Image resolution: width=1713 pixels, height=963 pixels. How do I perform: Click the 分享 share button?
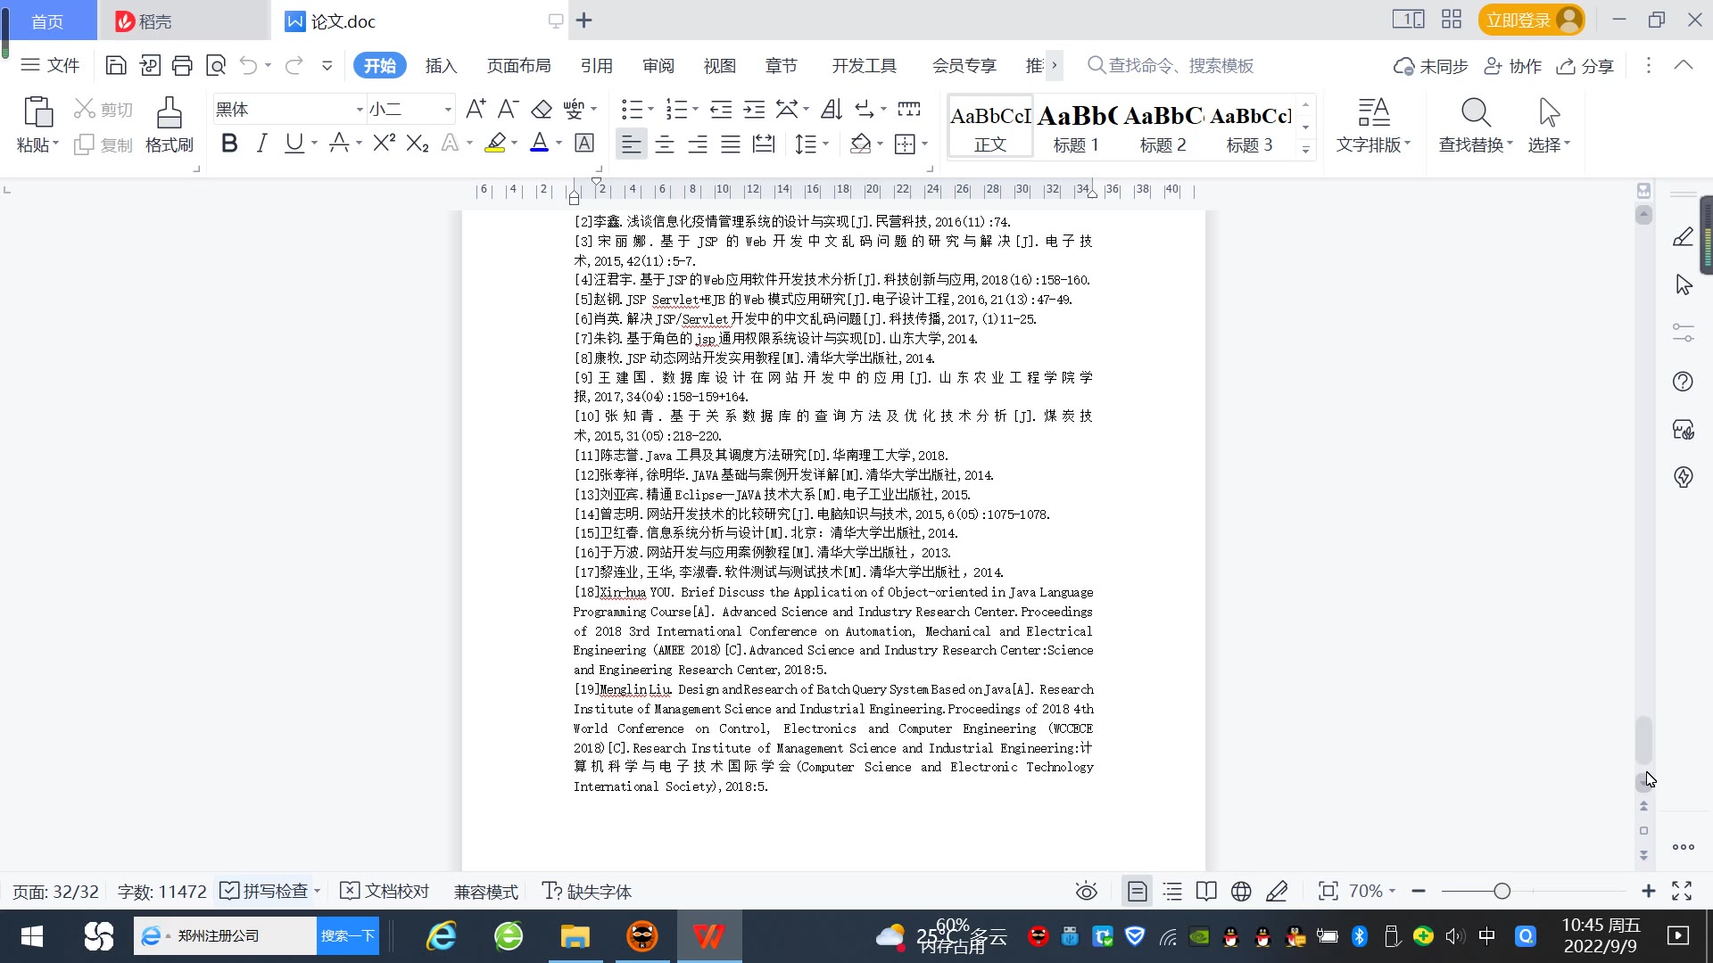[x=1585, y=66]
